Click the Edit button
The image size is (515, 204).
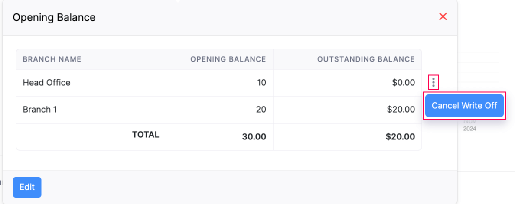tap(27, 187)
